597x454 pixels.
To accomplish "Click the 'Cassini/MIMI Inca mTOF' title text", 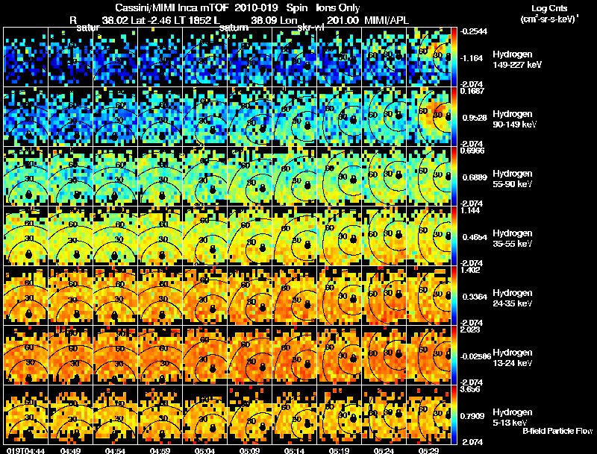I will (x=172, y=8).
